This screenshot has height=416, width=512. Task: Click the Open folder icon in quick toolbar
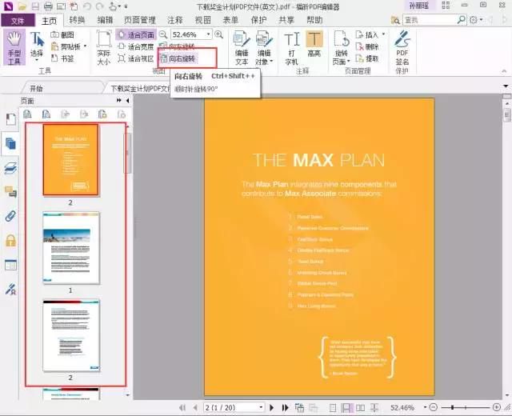[x=22, y=6]
